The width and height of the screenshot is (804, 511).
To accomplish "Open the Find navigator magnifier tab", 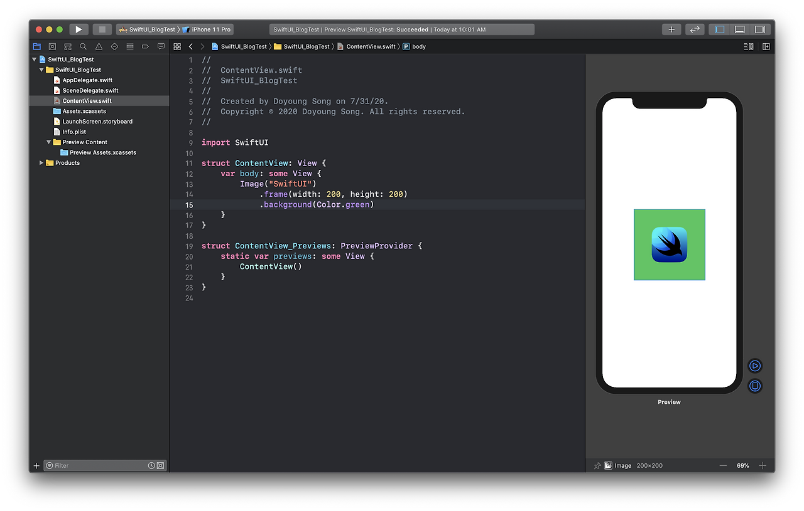I will [x=83, y=46].
